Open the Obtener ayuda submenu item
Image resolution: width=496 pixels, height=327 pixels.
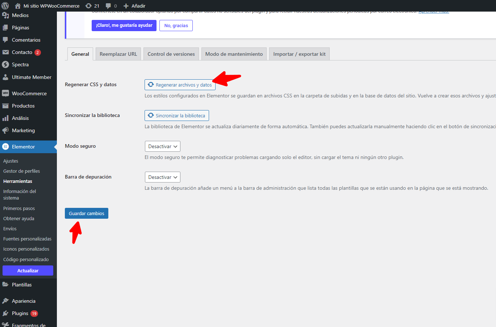18,218
